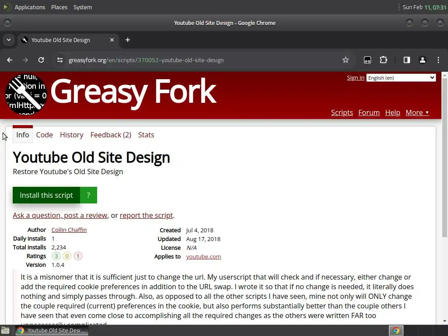The image size is (448, 336).
Task: Toggle the Chrome side panel
Action: pyautogui.click(x=406, y=60)
